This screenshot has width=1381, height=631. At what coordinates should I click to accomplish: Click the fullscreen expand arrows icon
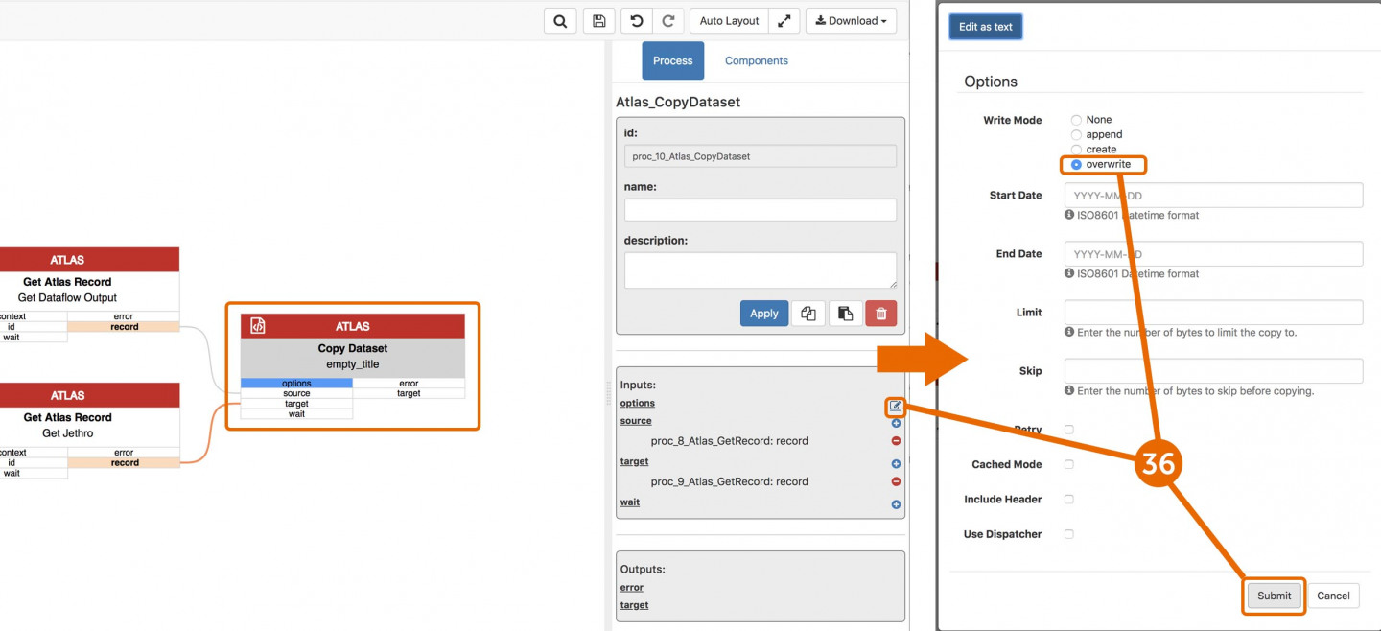tap(784, 21)
